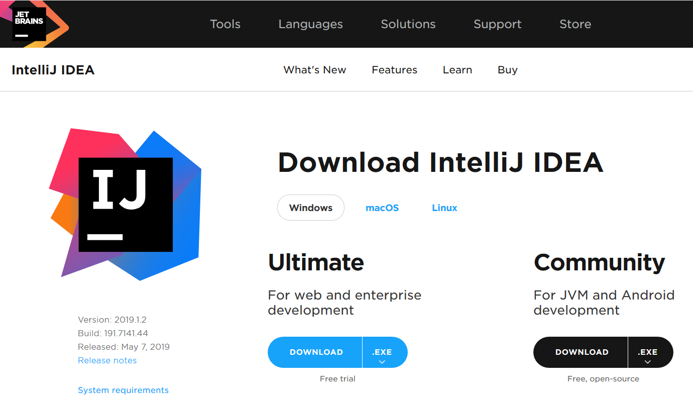Download the Community edition
693x397 pixels.
pyautogui.click(x=581, y=352)
